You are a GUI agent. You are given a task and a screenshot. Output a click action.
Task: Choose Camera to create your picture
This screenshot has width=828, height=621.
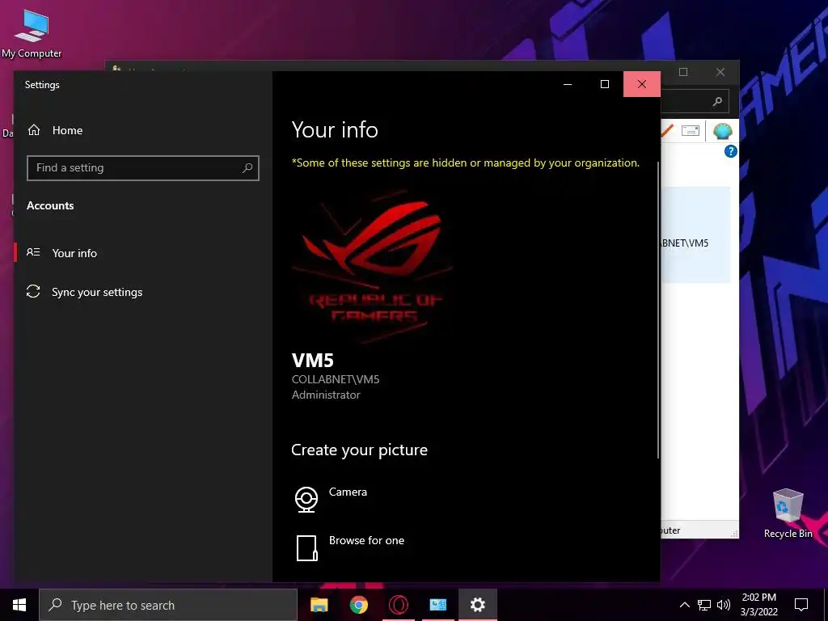pos(348,492)
